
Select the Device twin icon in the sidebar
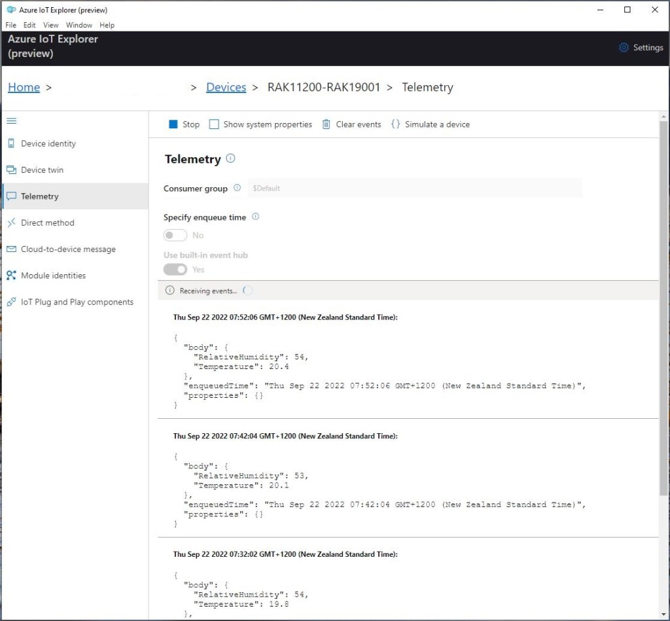(x=11, y=170)
